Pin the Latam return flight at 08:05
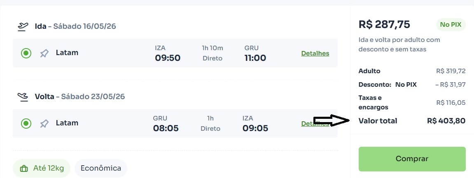The height and width of the screenshot is (178, 474). pyautogui.click(x=44, y=123)
